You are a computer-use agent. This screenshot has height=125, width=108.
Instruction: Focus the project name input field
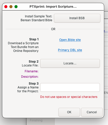click(x=70, y=87)
